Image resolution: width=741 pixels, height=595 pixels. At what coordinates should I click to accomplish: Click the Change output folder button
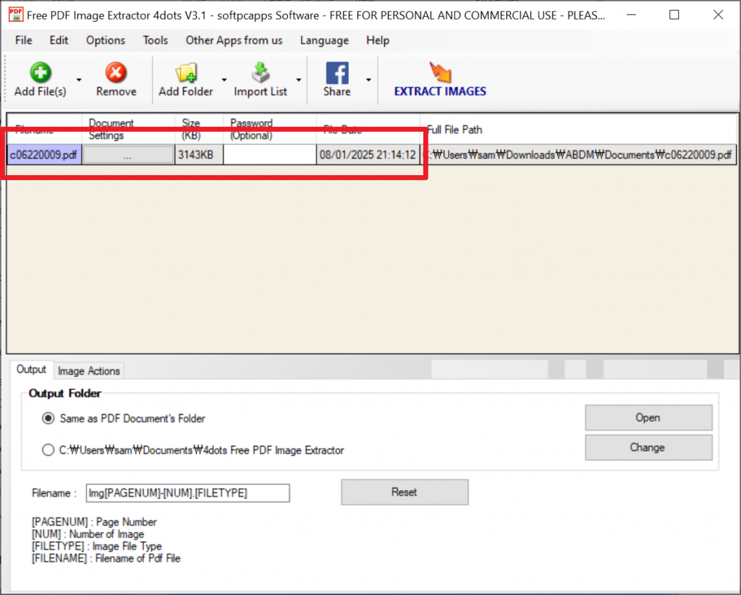pos(648,447)
